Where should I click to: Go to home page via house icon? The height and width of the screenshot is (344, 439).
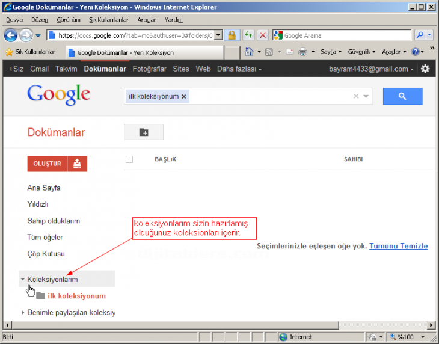coord(249,52)
